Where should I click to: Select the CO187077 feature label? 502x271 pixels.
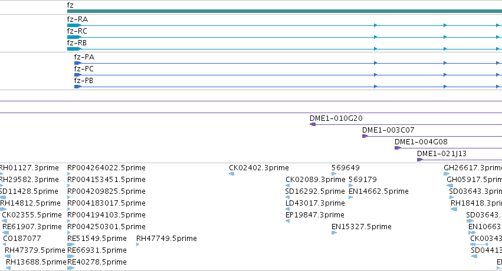click(22, 239)
